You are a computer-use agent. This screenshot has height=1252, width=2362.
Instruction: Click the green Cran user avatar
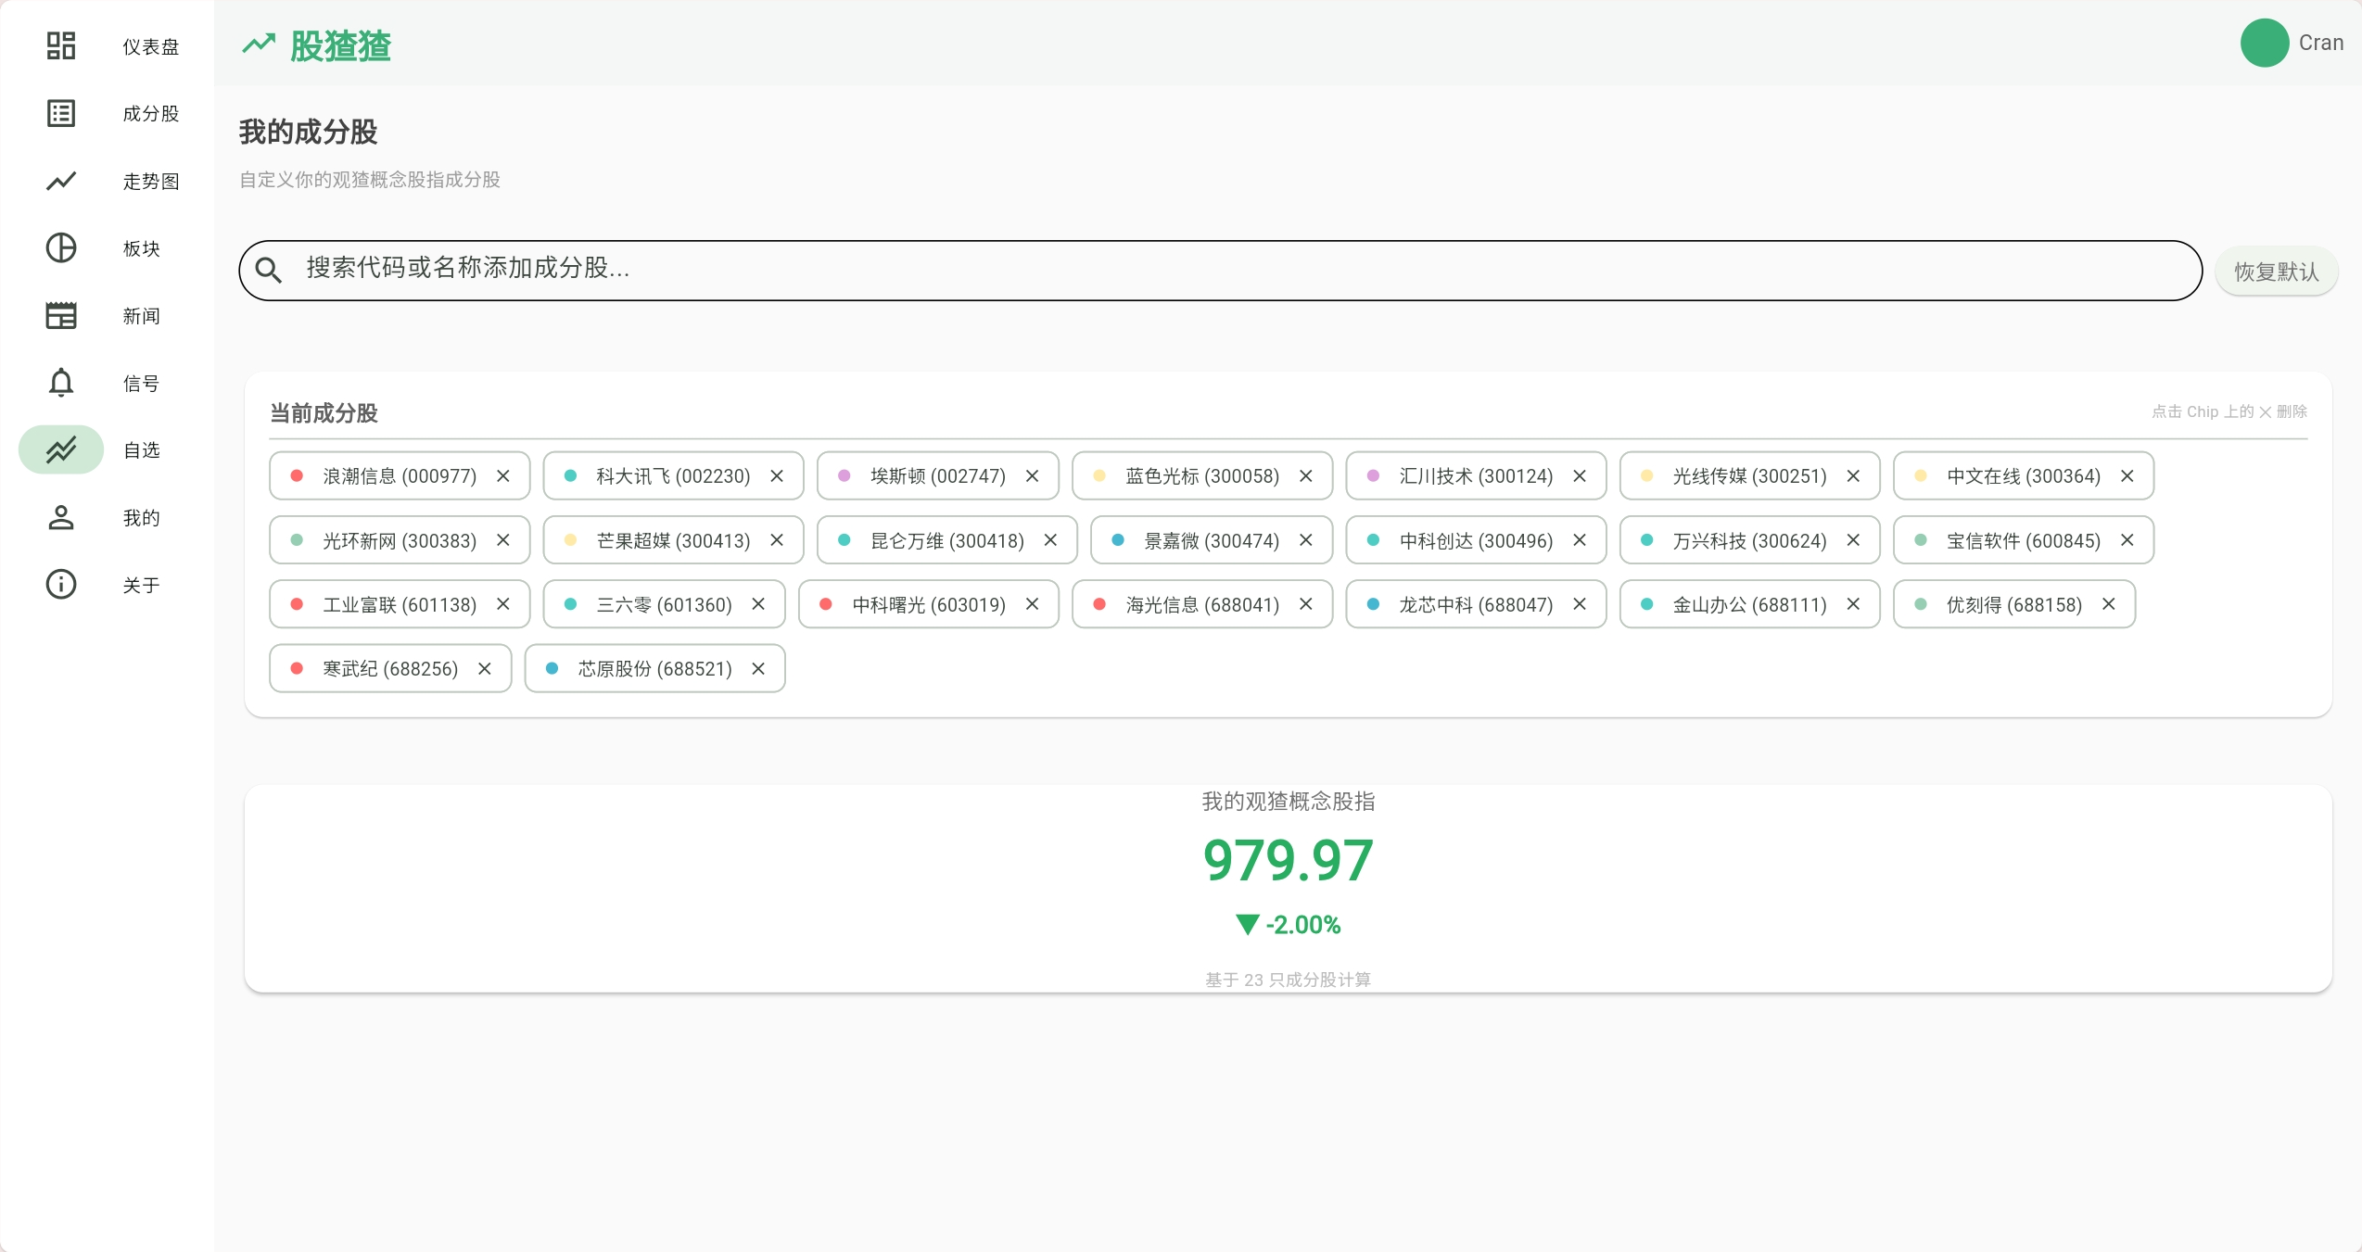tap(2265, 43)
